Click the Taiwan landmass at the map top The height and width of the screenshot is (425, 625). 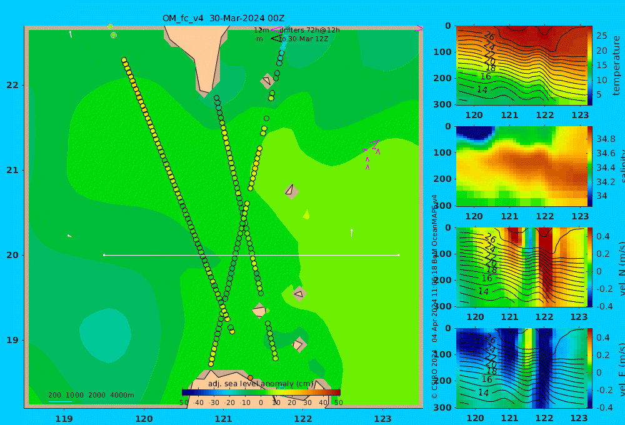click(x=201, y=52)
